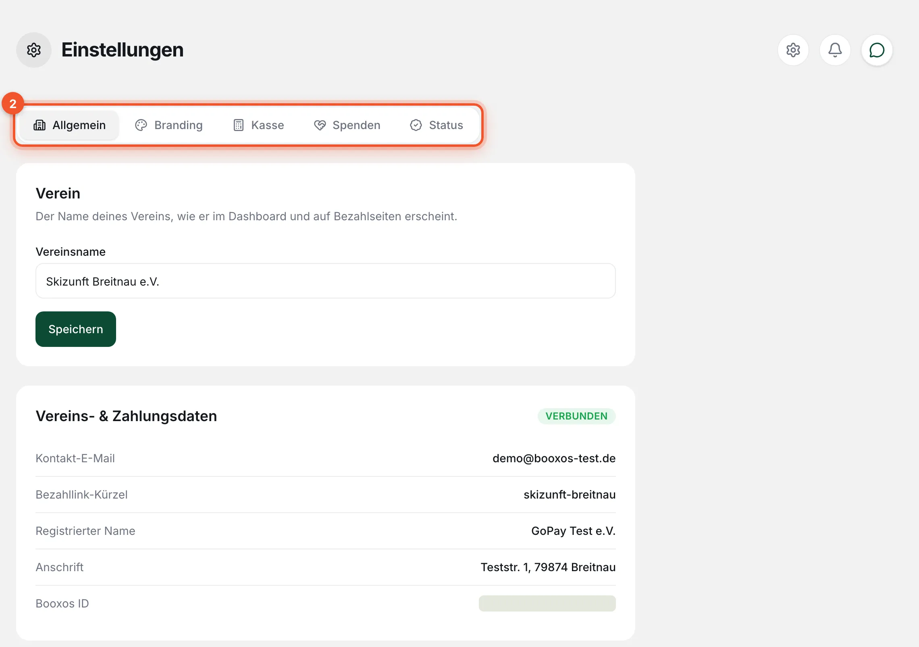This screenshot has height=647, width=919.
Task: Select the Status tab
Action: click(x=437, y=125)
